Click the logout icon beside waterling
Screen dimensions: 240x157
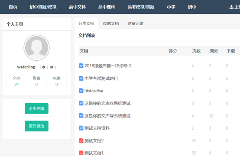pos(52,67)
